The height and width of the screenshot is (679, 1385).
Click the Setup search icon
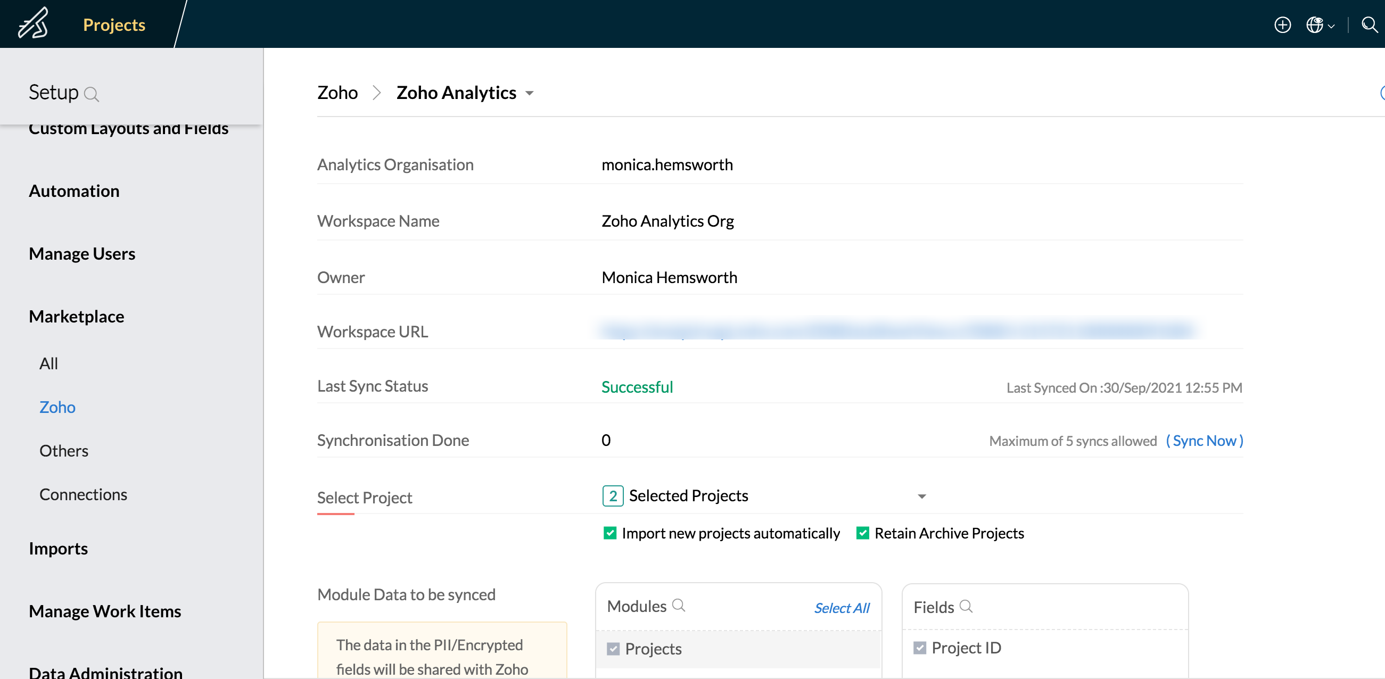click(x=92, y=95)
